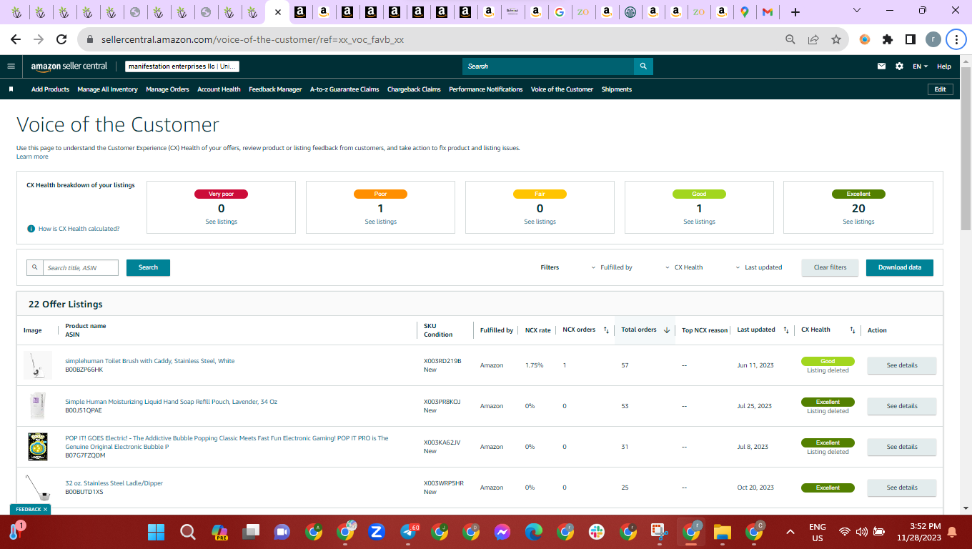Image resolution: width=972 pixels, height=549 pixels.
Task: Dismiss the Feedback tab with its X
Action: click(x=45, y=510)
